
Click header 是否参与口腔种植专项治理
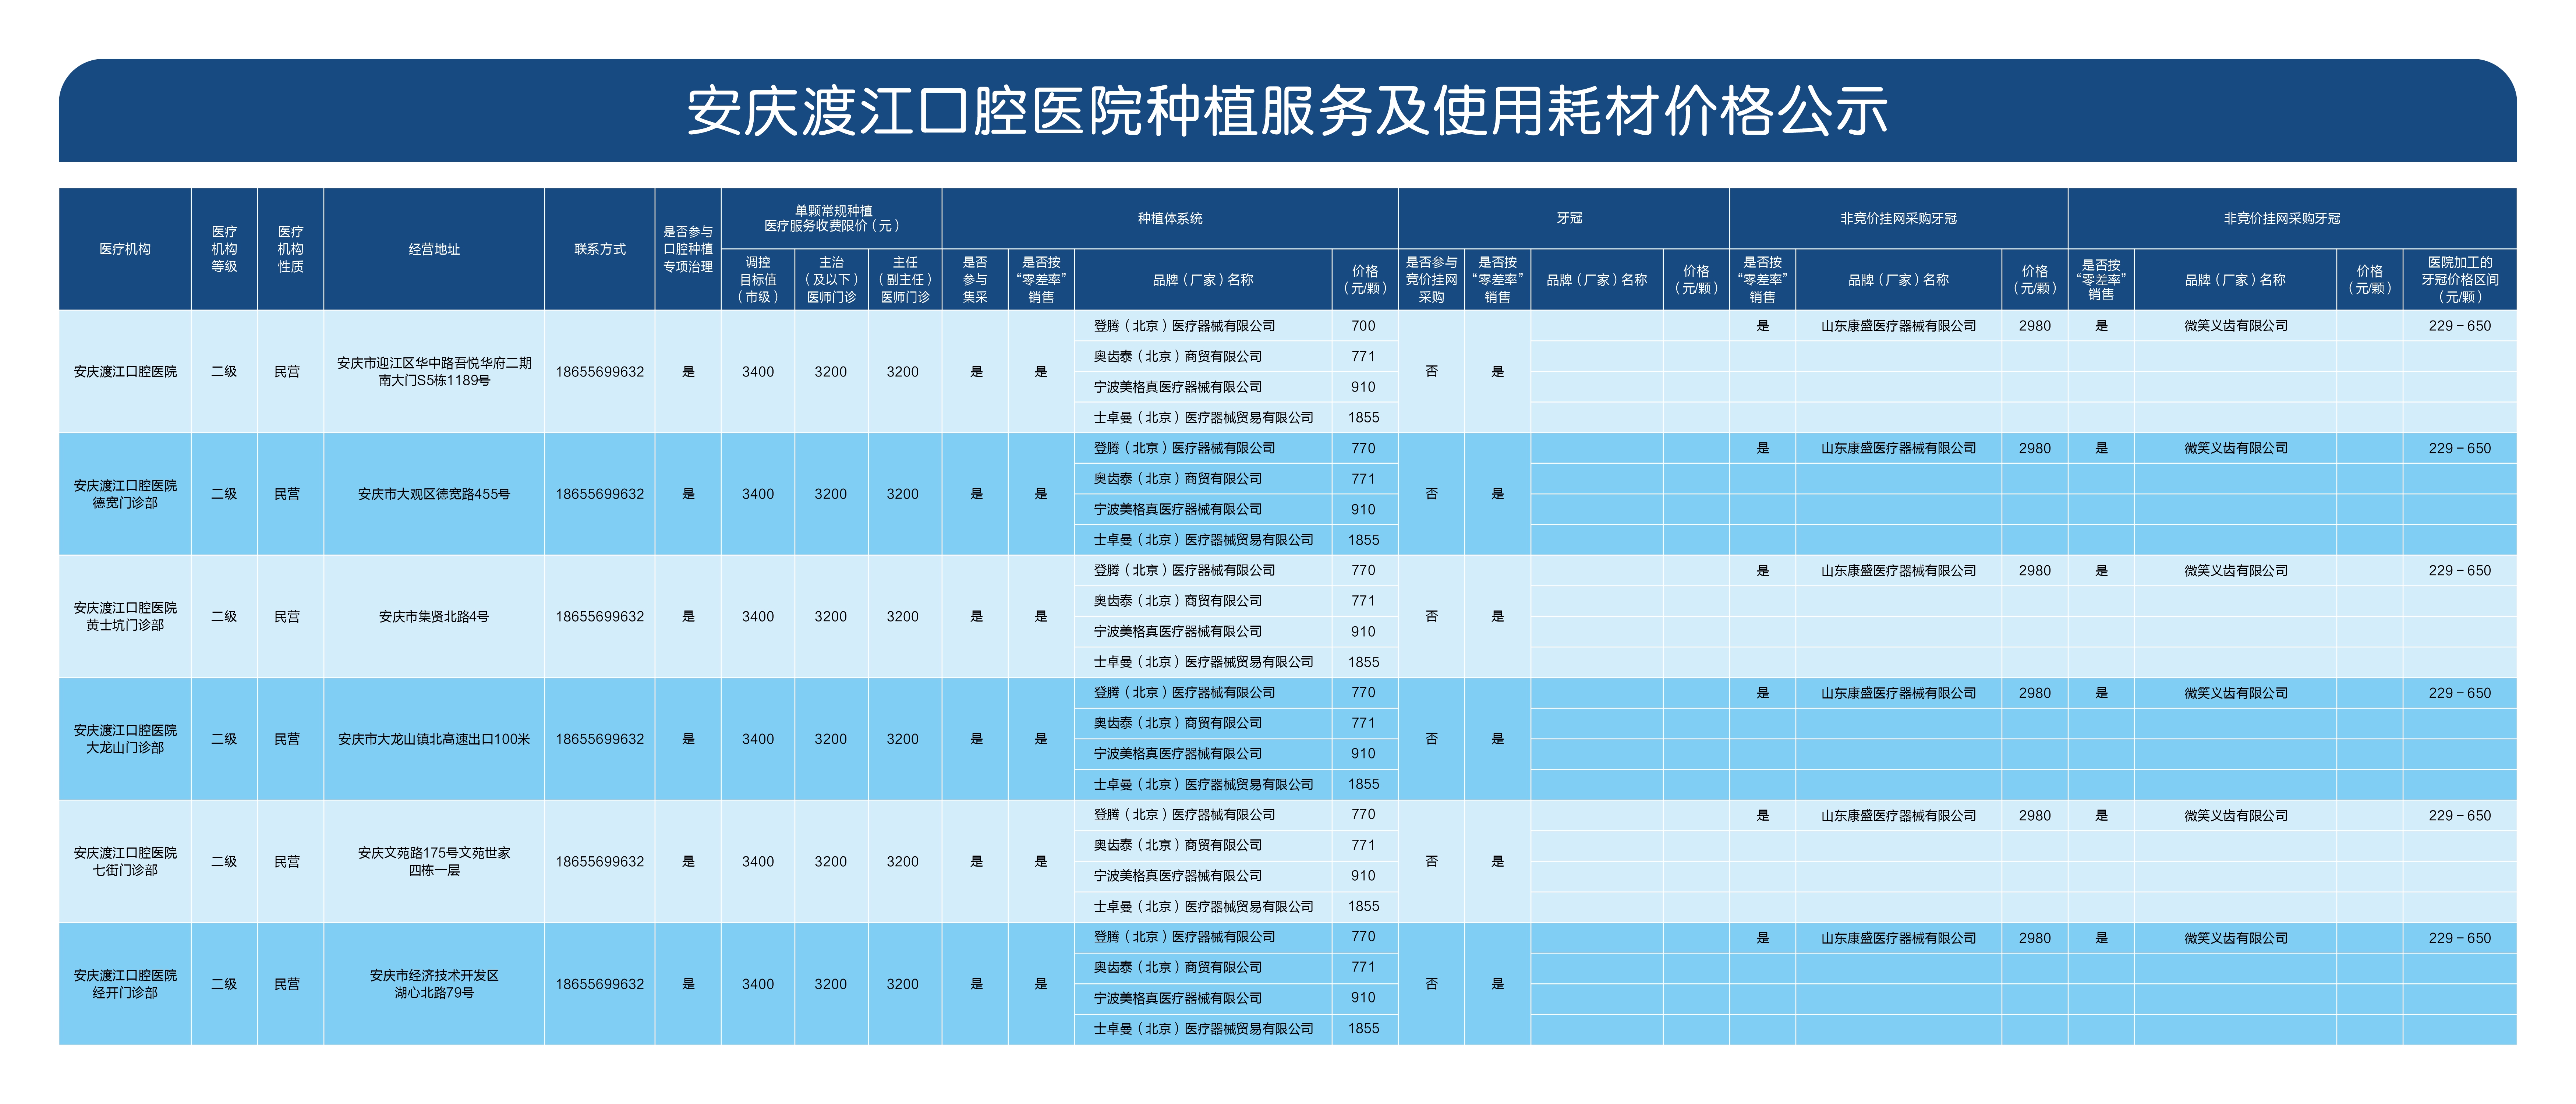coord(688,249)
